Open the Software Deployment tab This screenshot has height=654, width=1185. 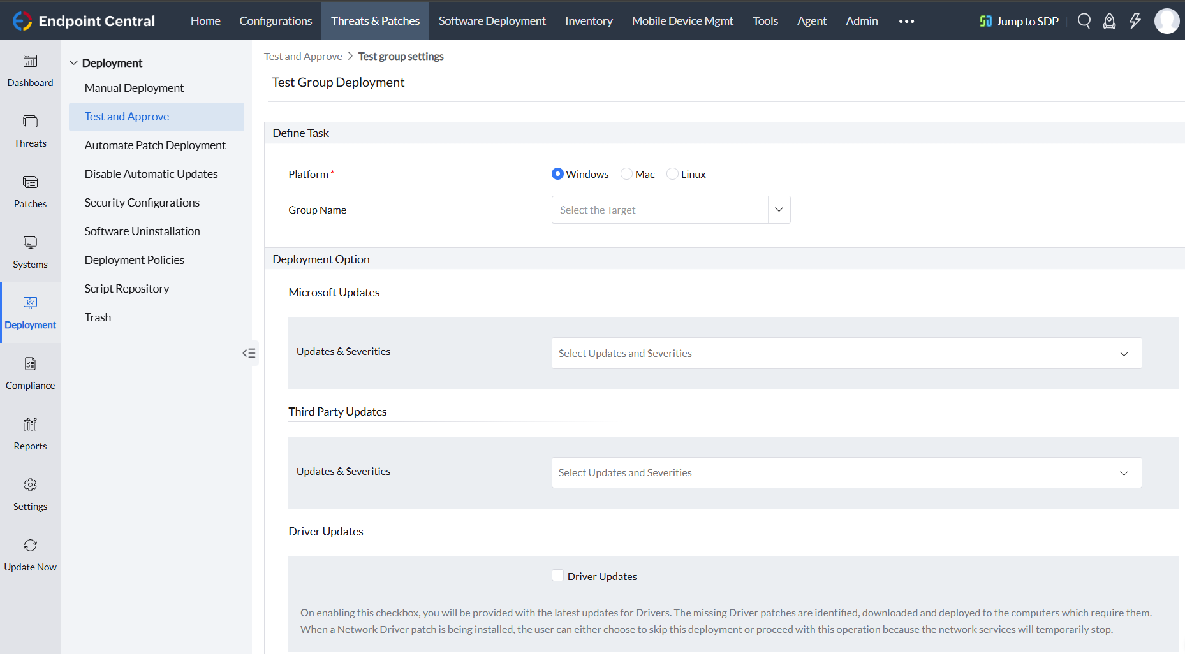pyautogui.click(x=492, y=21)
